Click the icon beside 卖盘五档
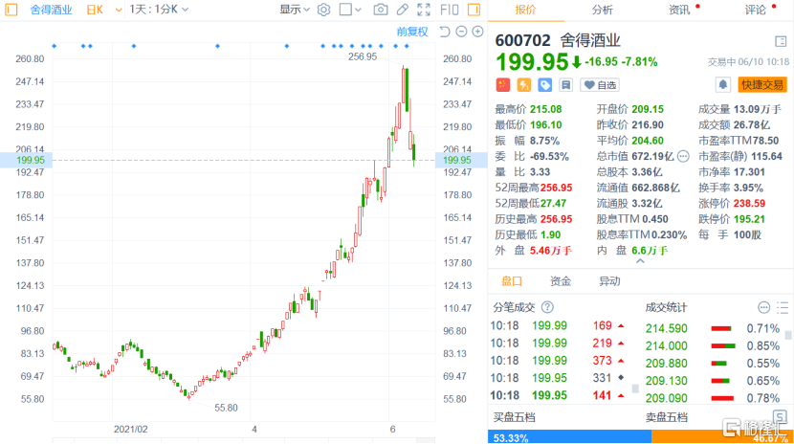794x444 pixels. [780, 416]
